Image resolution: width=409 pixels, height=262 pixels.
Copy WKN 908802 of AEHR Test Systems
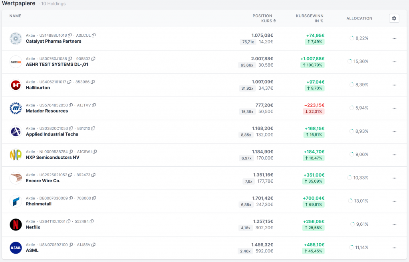pyautogui.click(x=93, y=59)
